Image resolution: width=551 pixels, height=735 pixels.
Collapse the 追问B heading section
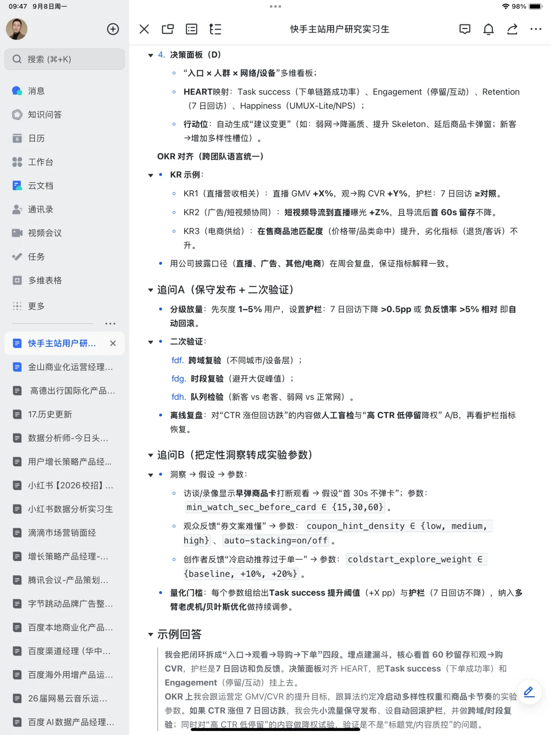[151, 455]
